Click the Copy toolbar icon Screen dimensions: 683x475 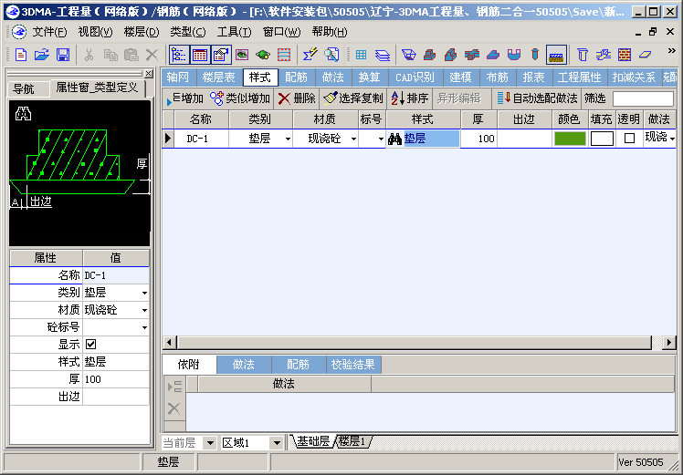tap(110, 55)
